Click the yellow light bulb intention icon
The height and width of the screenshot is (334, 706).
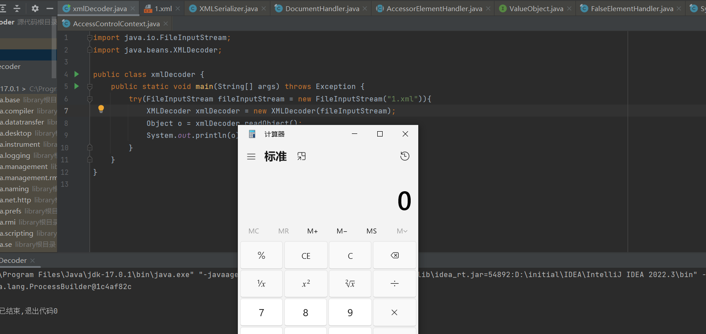(101, 109)
